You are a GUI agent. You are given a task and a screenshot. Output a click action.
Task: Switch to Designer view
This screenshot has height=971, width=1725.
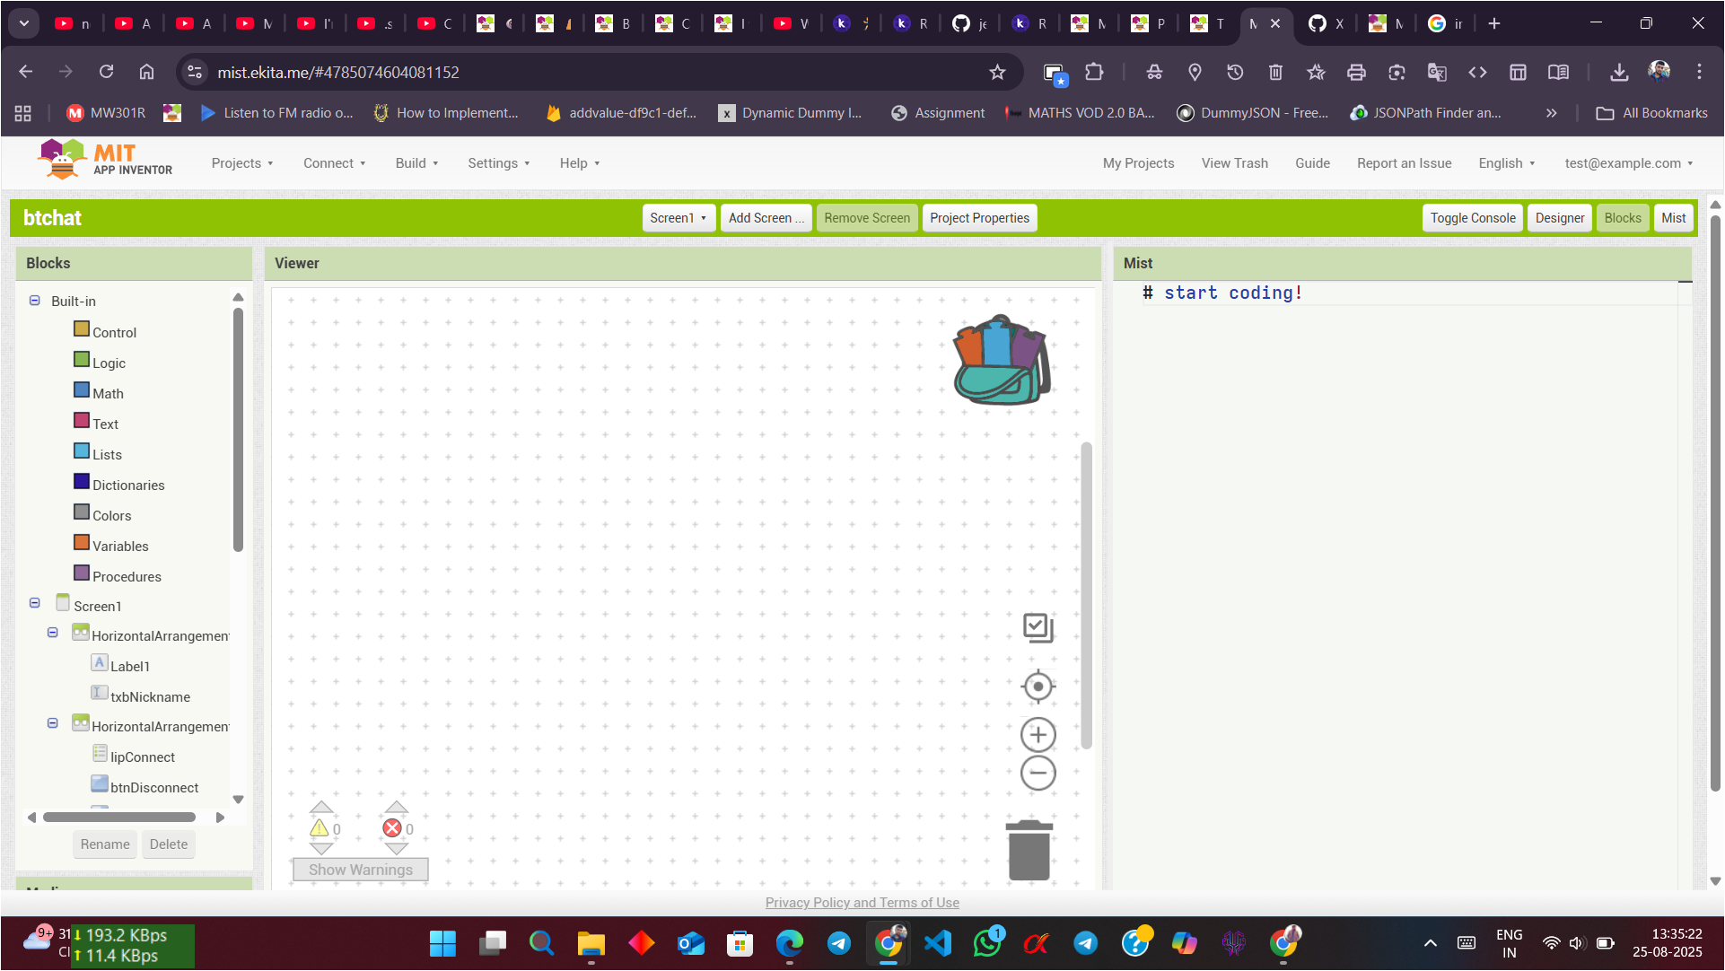coord(1559,218)
